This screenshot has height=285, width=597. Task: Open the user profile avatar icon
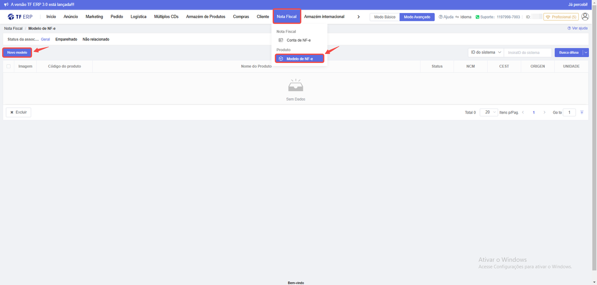585,17
